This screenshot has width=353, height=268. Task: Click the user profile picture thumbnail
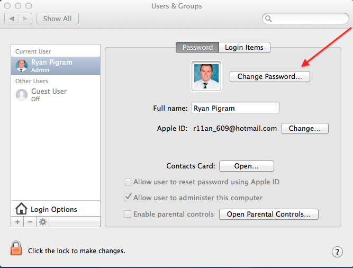click(x=206, y=76)
